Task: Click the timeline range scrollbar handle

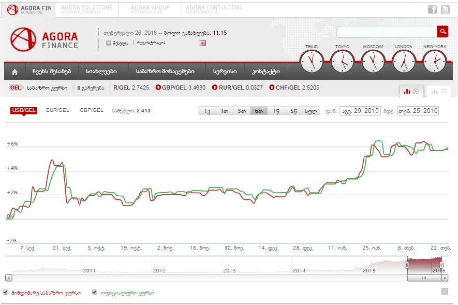Action: click(x=424, y=278)
